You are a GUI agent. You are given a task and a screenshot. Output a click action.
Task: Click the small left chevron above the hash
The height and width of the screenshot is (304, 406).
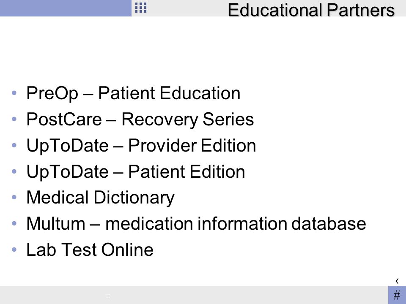[397, 281]
